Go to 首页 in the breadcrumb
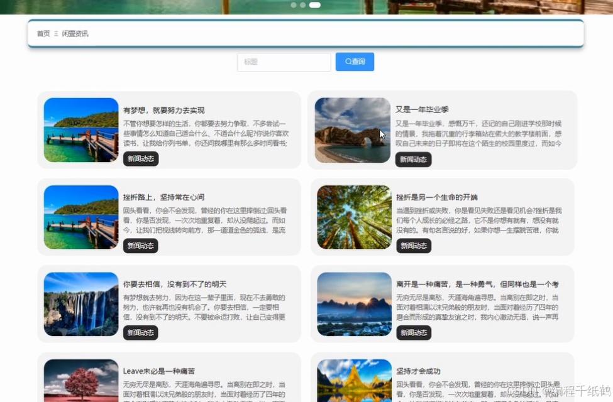 [43, 33]
